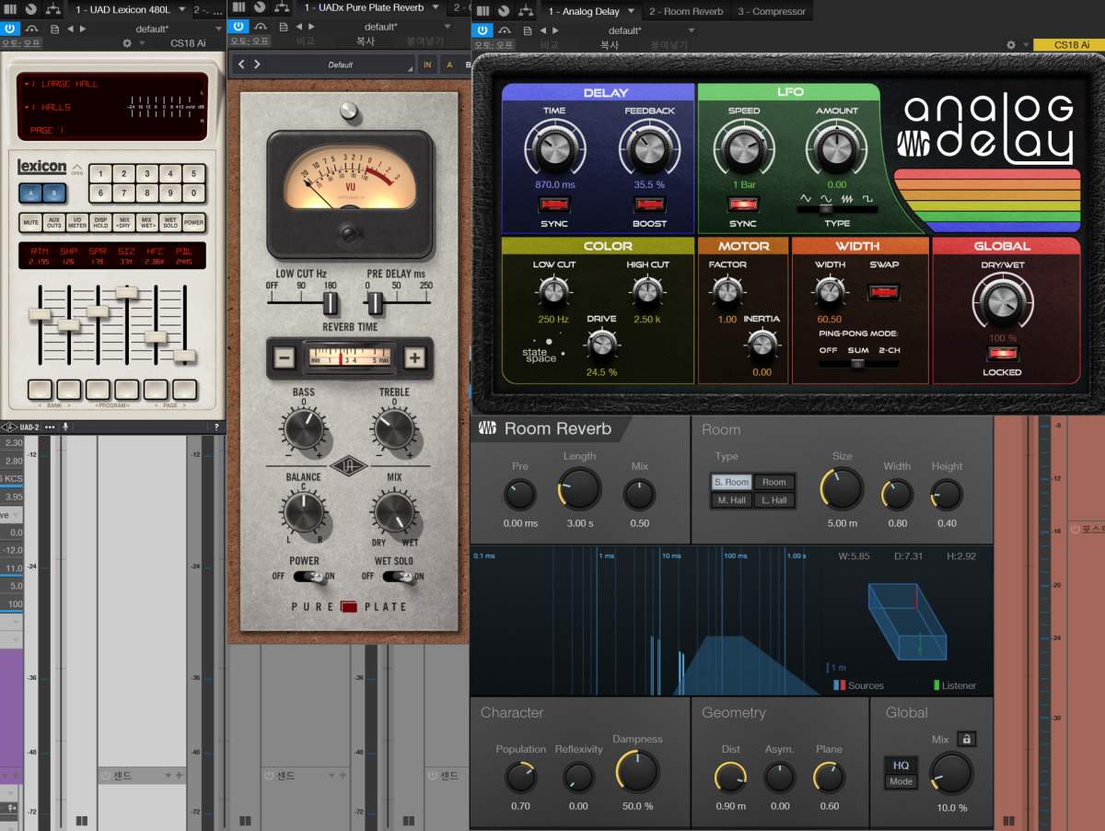Click Lexicon AUX OUTS button
Viewport: 1105px width, 831px height.
(x=53, y=222)
